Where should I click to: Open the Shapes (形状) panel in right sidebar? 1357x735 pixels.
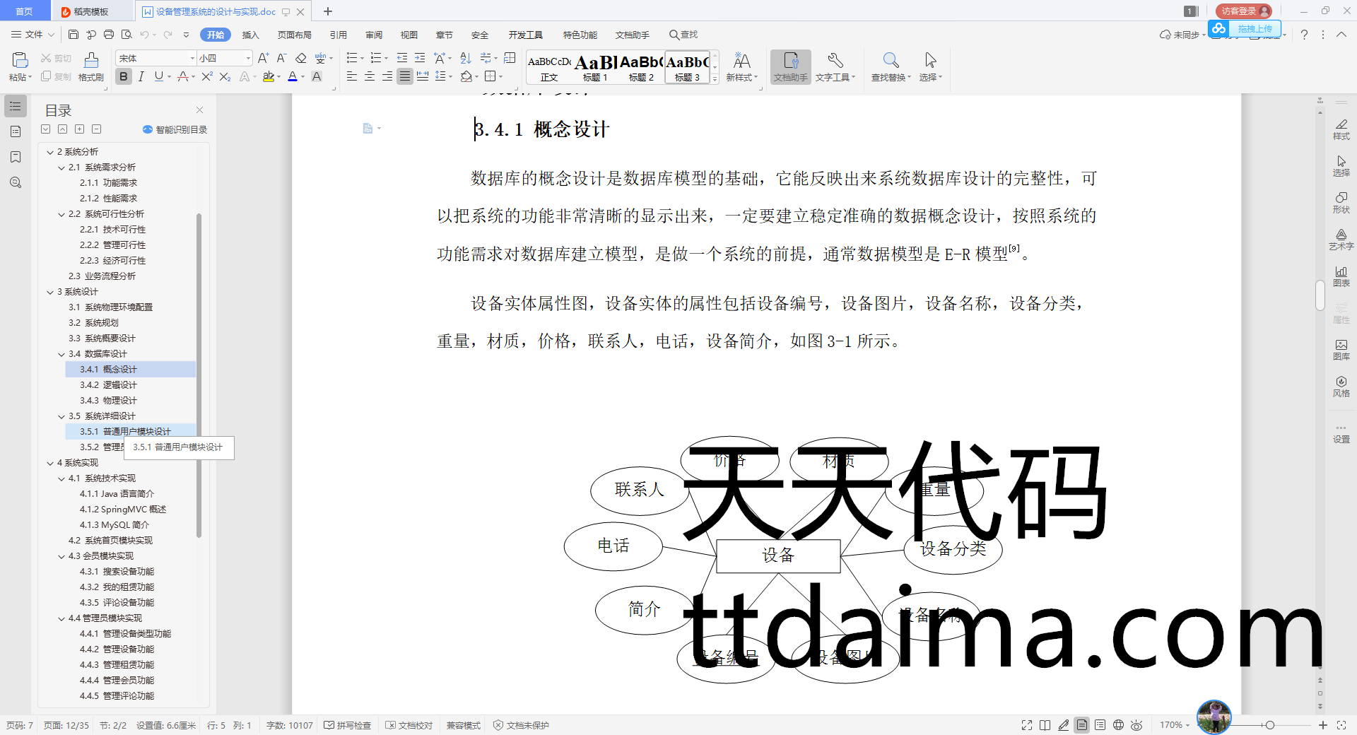coord(1341,202)
